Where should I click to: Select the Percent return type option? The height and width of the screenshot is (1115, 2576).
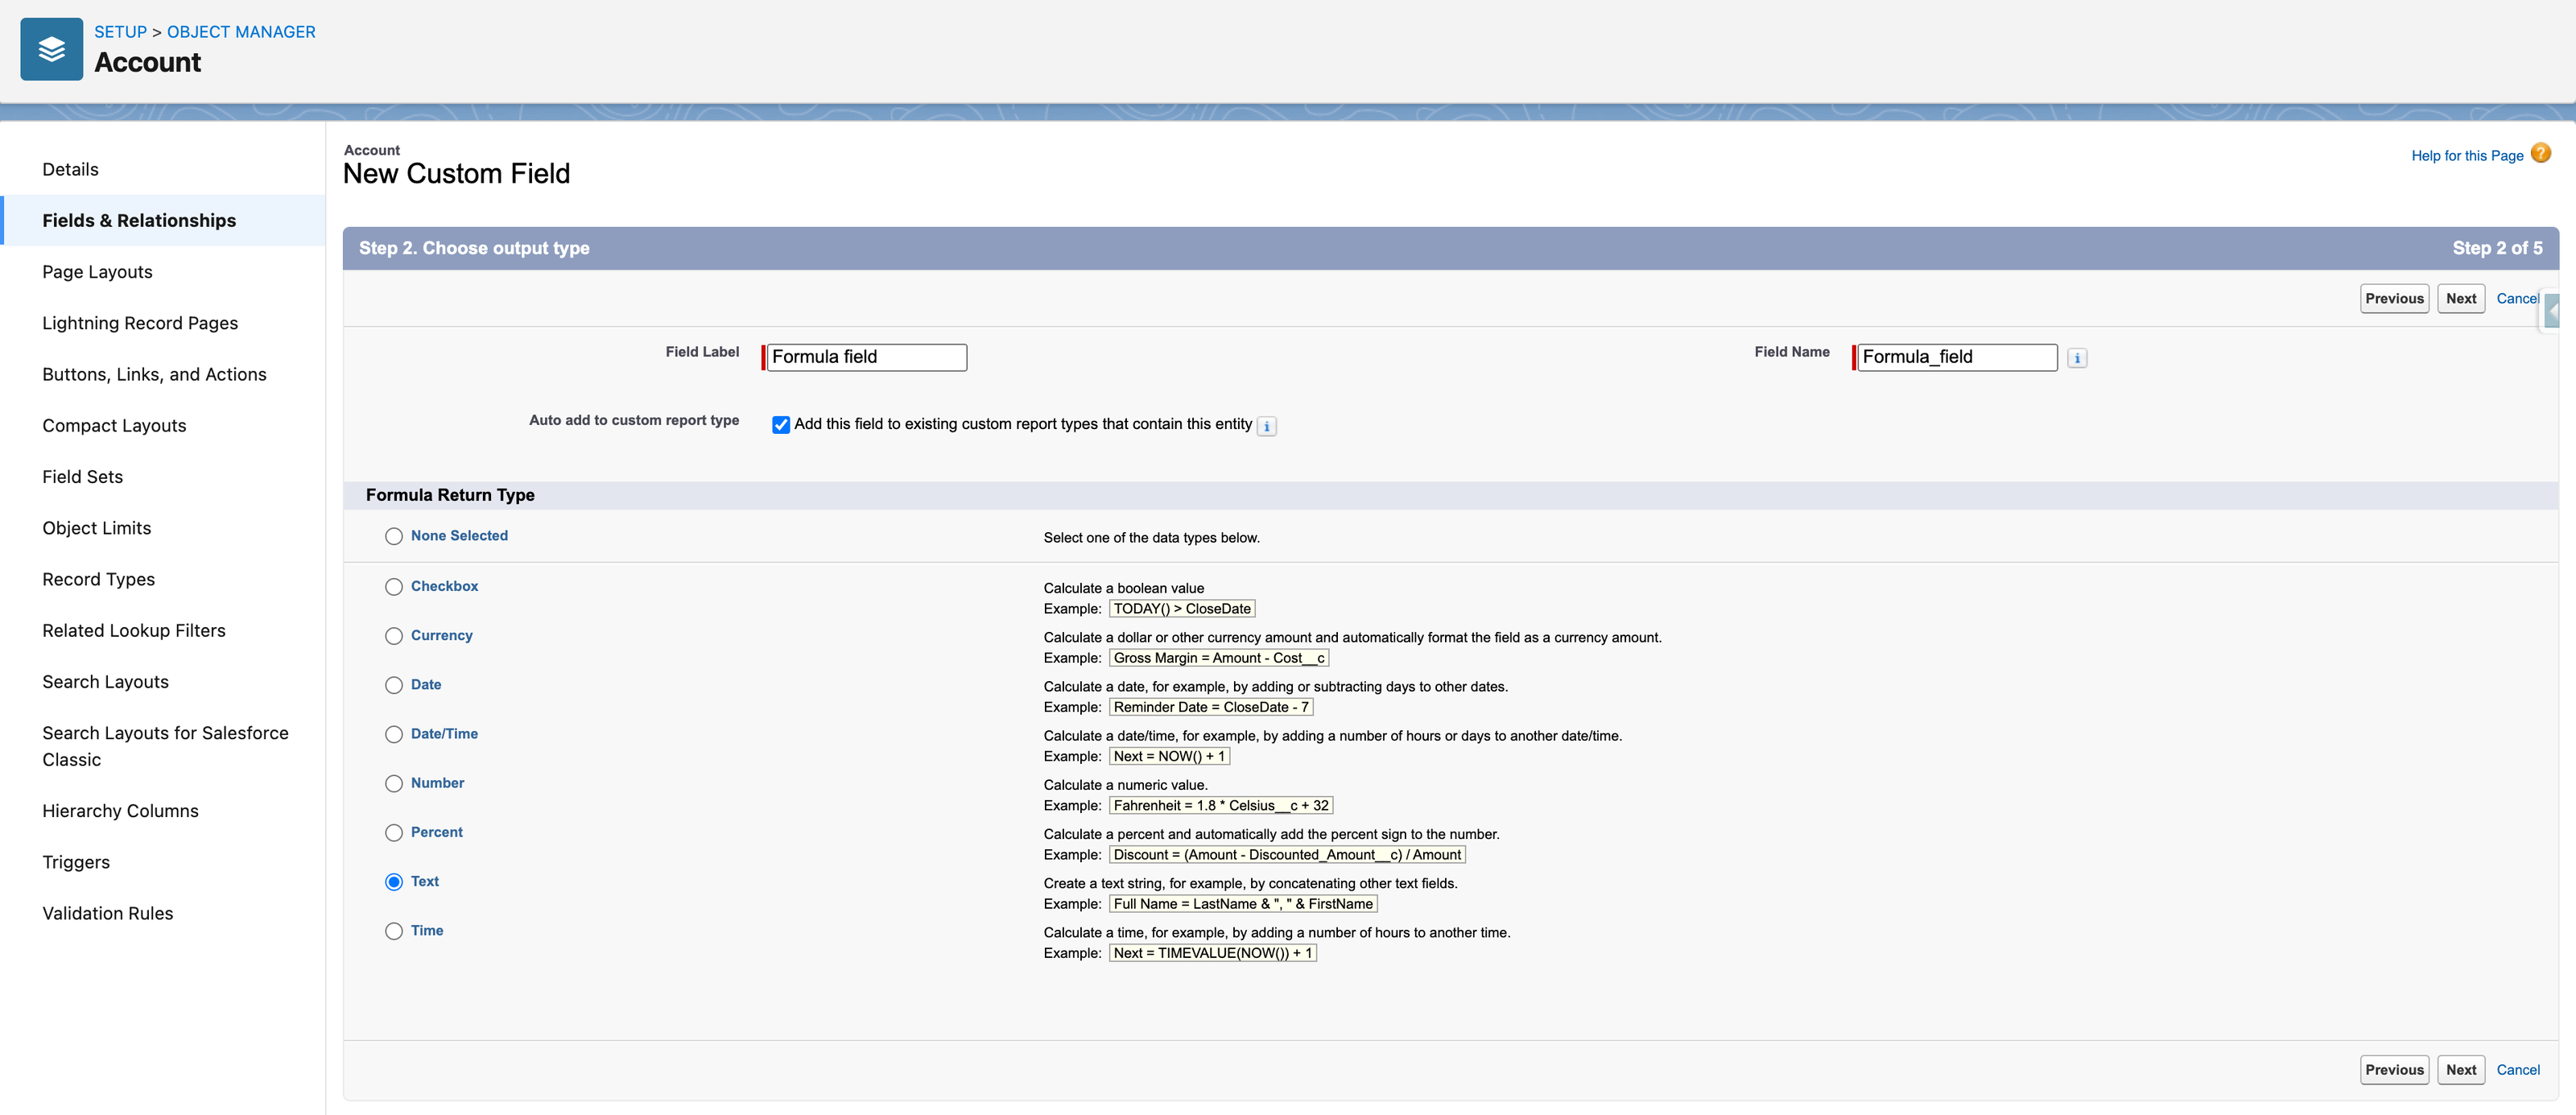394,833
